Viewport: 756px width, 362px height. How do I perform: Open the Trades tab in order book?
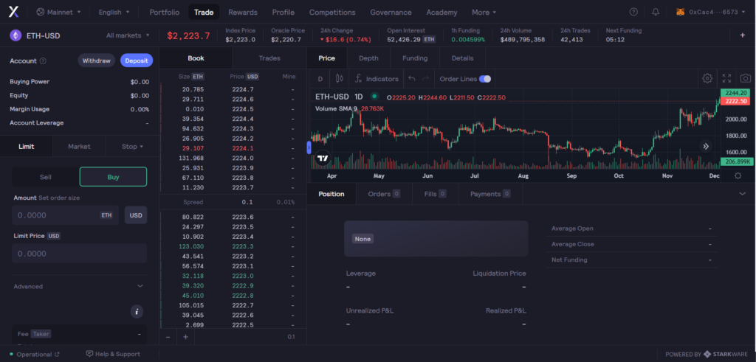(x=269, y=58)
